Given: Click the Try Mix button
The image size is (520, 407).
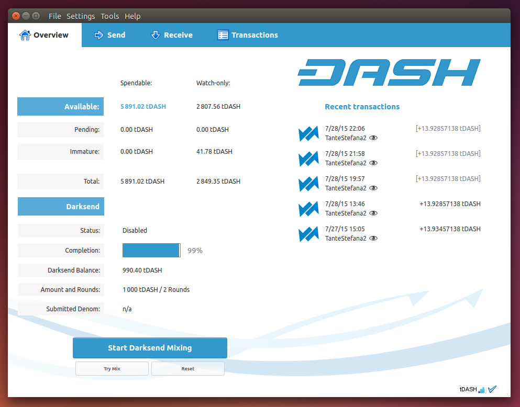Looking at the screenshot, I should pos(112,369).
